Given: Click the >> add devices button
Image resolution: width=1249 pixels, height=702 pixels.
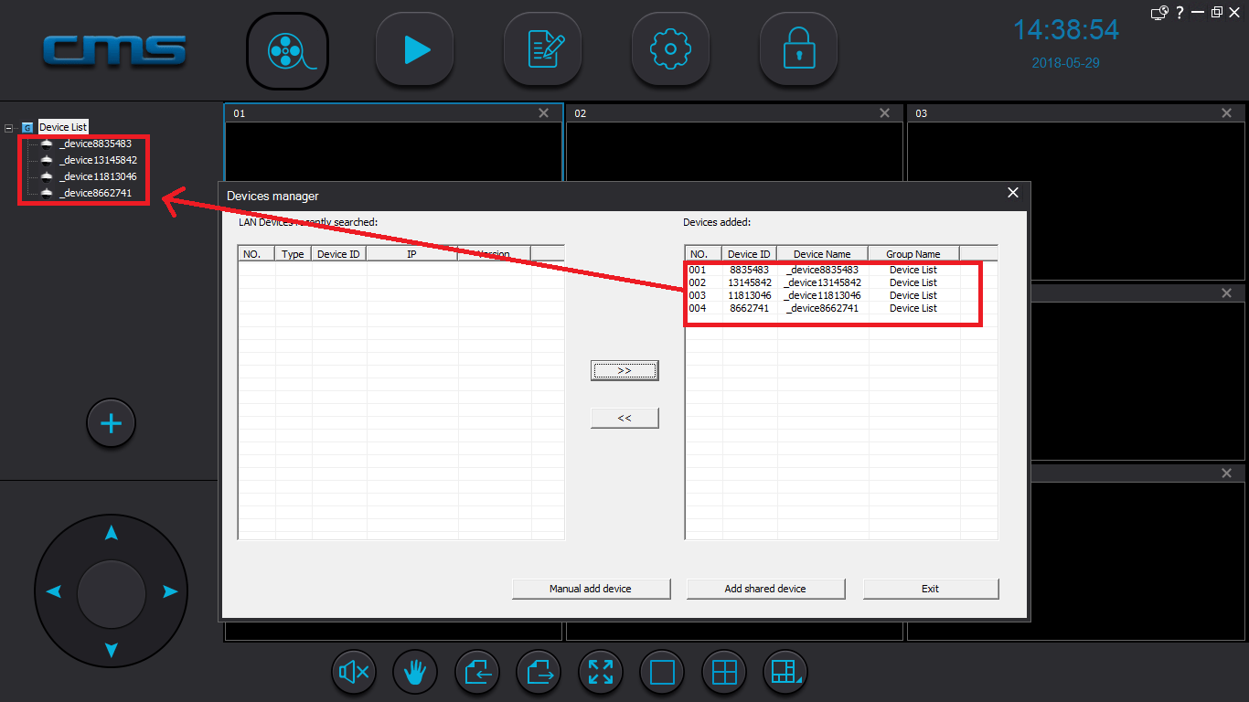Looking at the screenshot, I should click(x=624, y=370).
